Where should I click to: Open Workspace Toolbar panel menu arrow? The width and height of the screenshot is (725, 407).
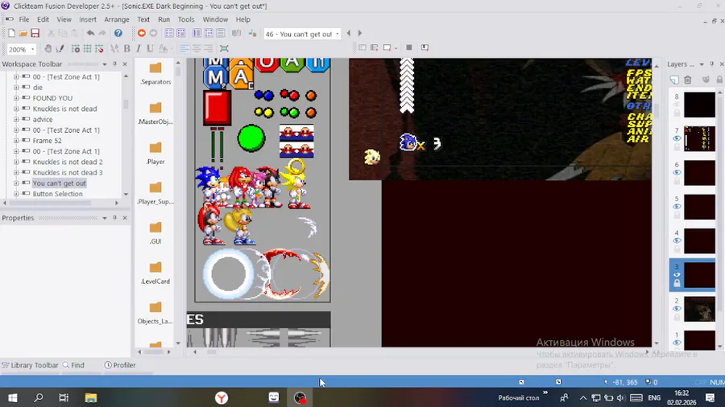(105, 64)
